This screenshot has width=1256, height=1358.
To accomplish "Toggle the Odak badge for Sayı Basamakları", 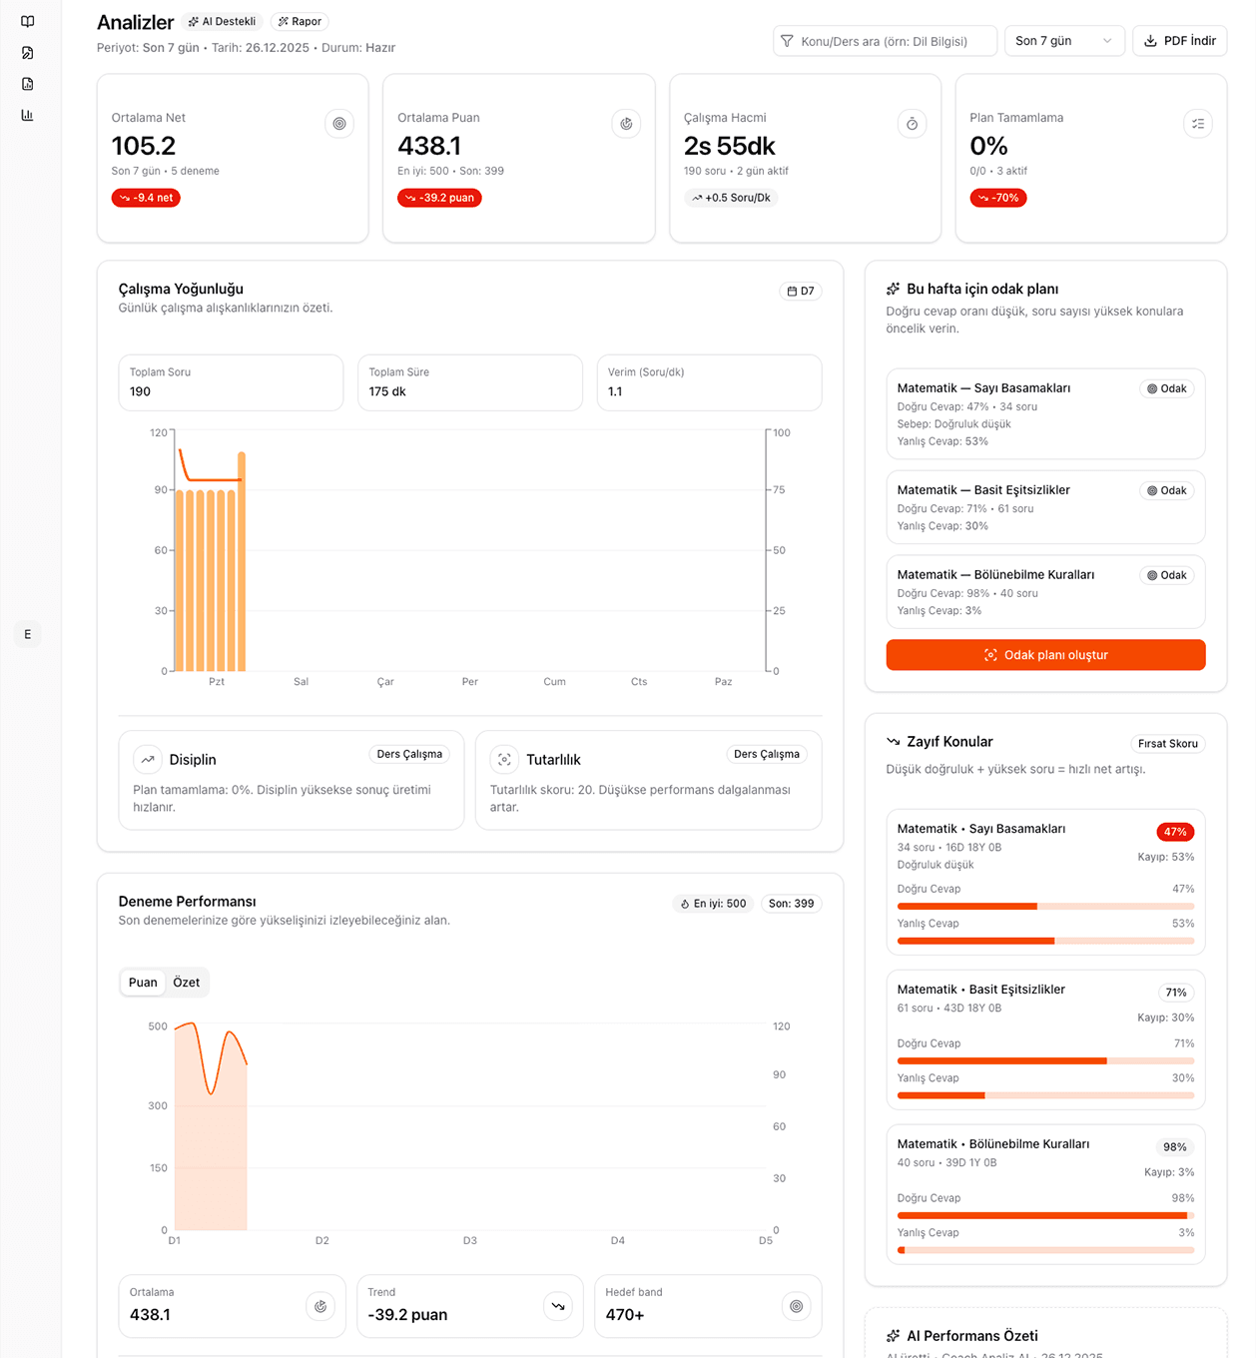I will pos(1166,388).
